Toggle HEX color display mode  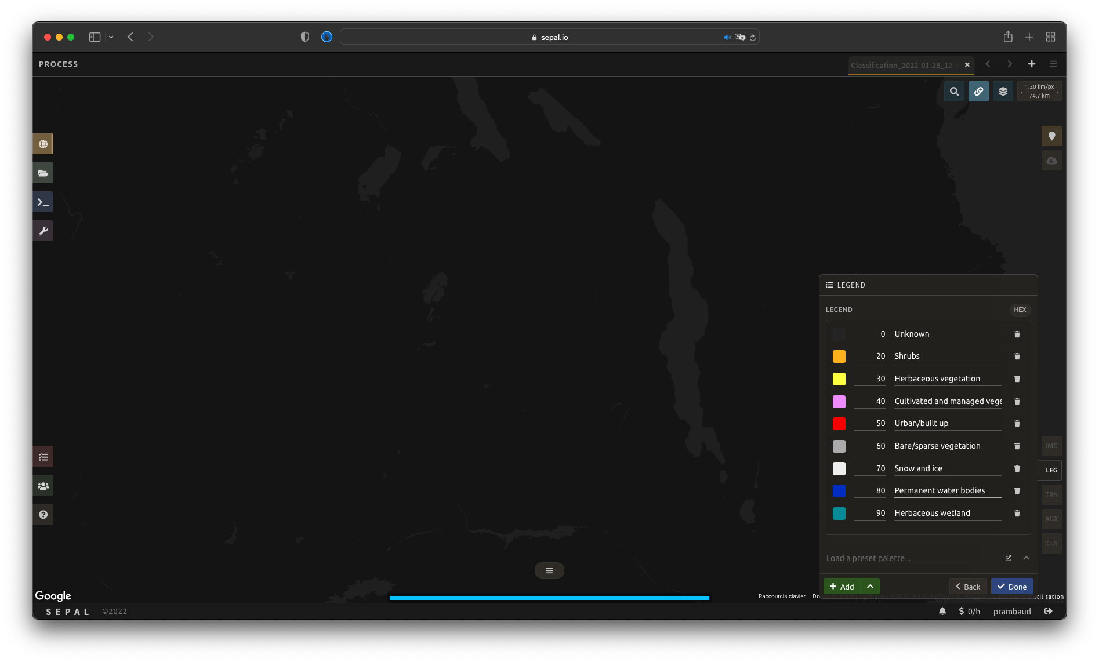1020,310
